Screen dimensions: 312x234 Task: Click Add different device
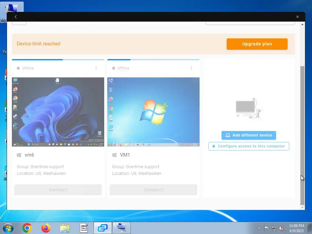(x=249, y=135)
